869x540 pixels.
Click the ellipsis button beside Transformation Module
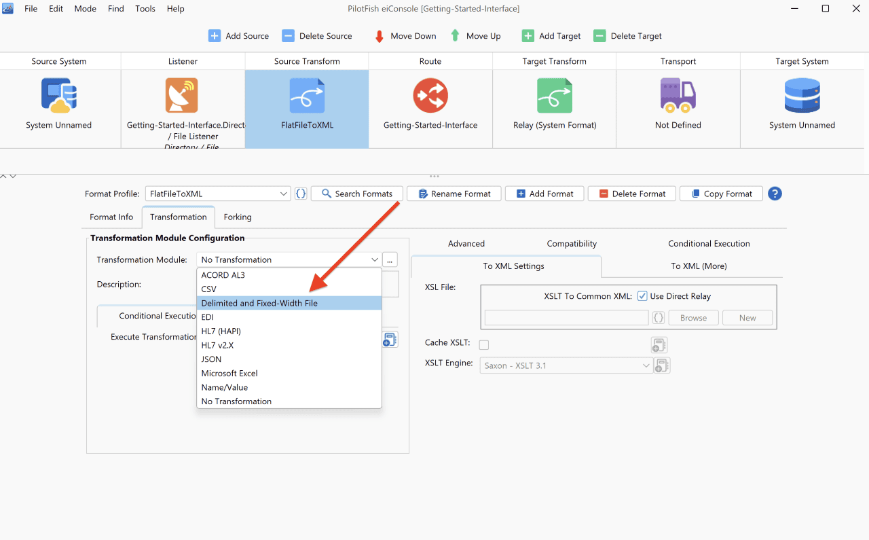click(x=390, y=259)
